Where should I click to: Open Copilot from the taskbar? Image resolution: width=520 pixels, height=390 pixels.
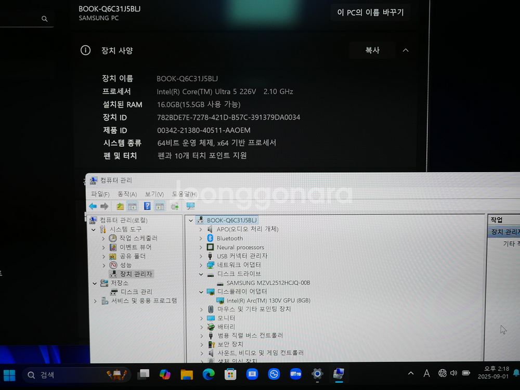click(x=165, y=374)
